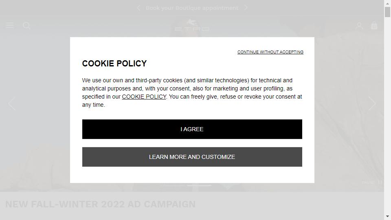Open Learn More and Customize options

pyautogui.click(x=192, y=157)
